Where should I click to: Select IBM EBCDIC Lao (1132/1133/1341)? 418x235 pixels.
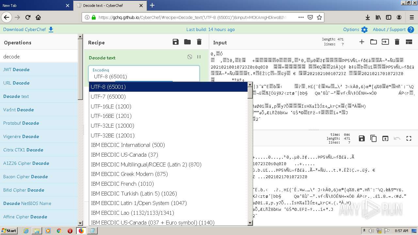(169, 213)
